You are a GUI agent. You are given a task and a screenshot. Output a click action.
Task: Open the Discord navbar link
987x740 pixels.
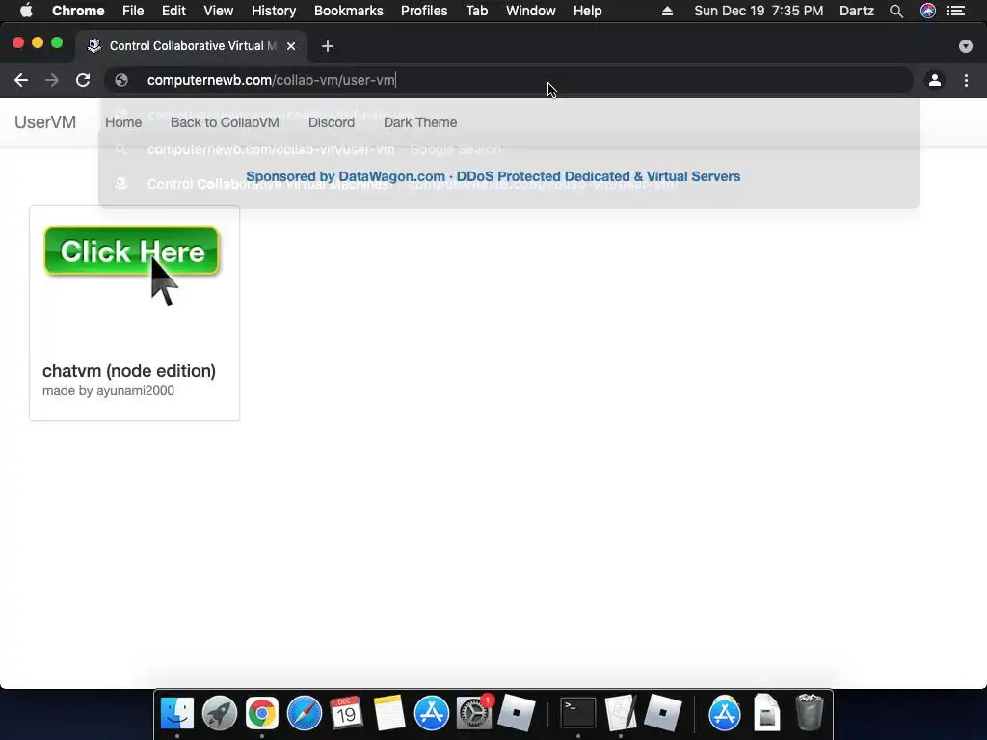(x=332, y=122)
